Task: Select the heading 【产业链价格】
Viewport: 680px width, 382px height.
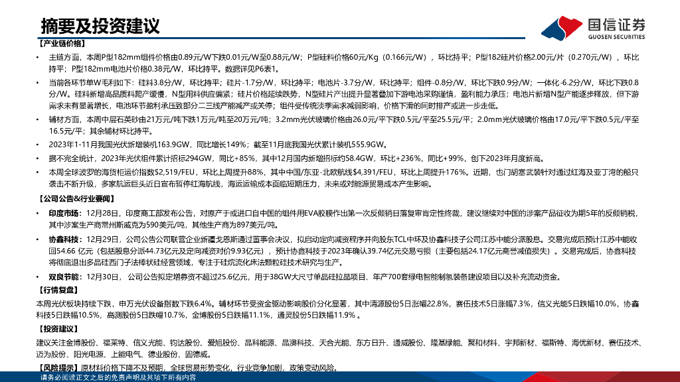Action: (62, 43)
